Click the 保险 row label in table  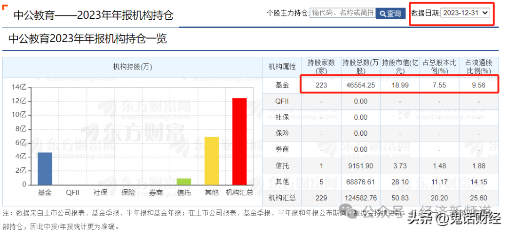[282, 134]
